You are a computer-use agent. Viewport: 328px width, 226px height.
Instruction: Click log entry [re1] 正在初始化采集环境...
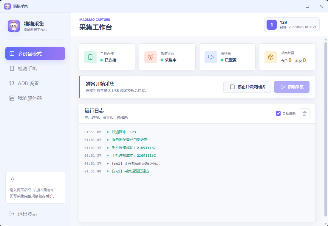point(137,164)
